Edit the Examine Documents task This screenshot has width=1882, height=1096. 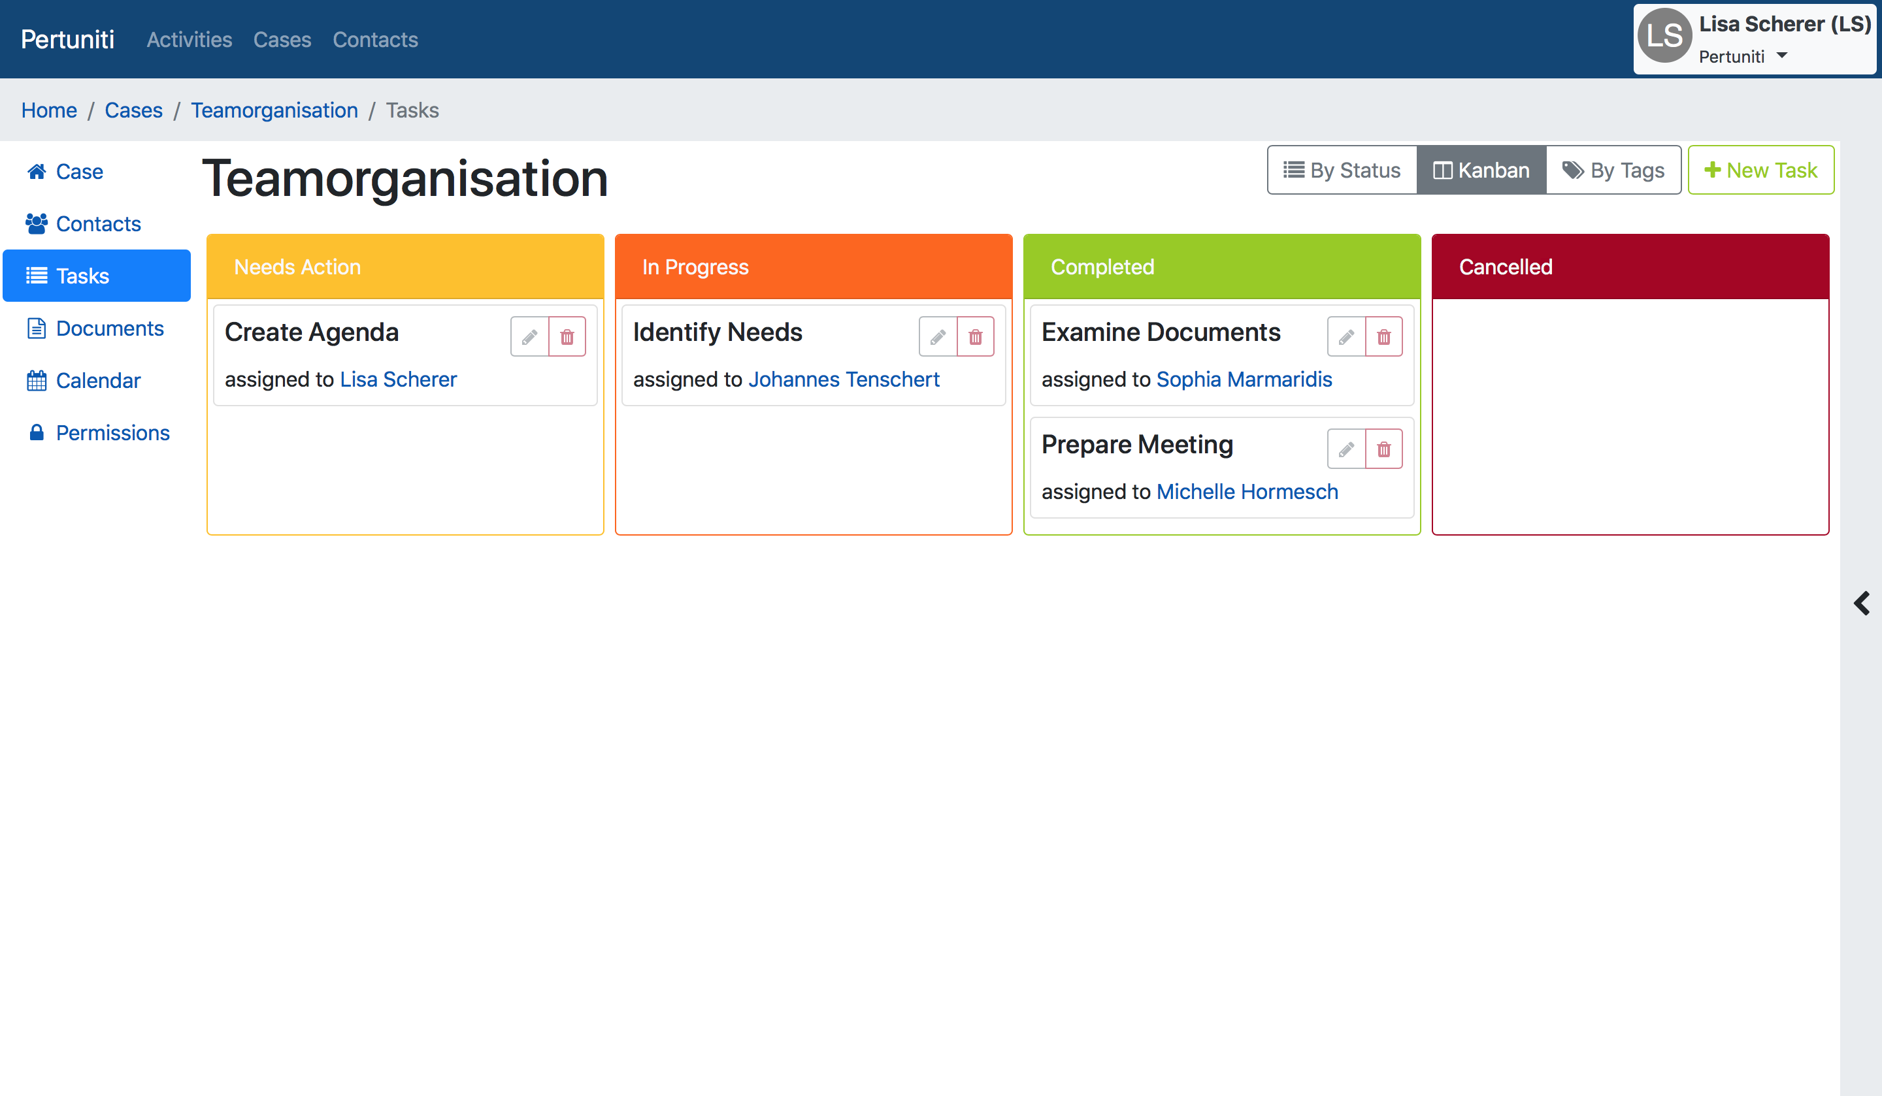coord(1347,337)
